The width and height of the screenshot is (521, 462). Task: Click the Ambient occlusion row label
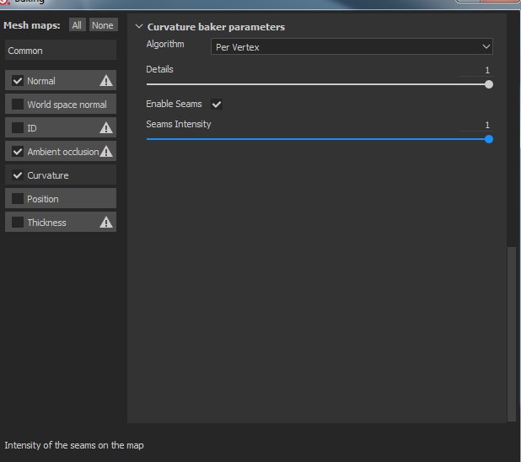63,152
